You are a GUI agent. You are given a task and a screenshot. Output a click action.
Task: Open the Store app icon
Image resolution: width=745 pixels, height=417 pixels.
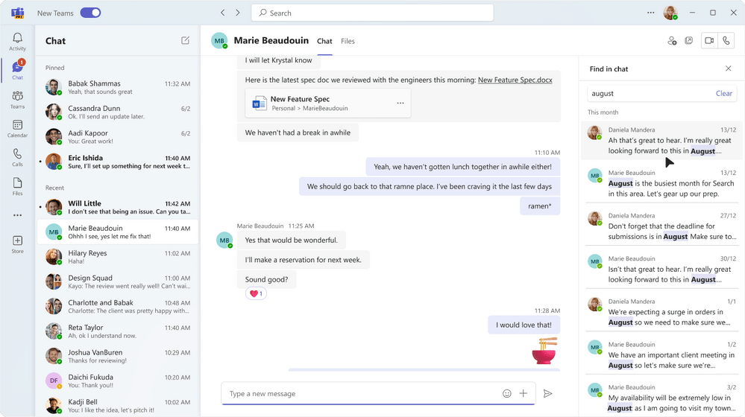pos(17,243)
